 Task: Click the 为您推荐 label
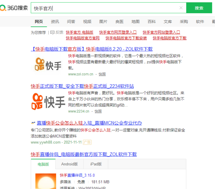click(x=38, y=33)
